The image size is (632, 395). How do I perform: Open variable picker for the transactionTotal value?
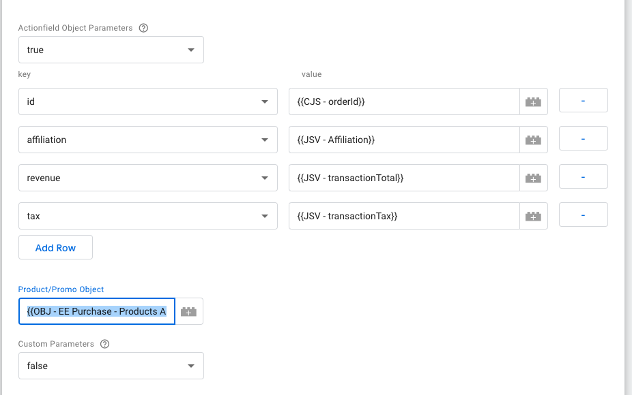(x=534, y=178)
